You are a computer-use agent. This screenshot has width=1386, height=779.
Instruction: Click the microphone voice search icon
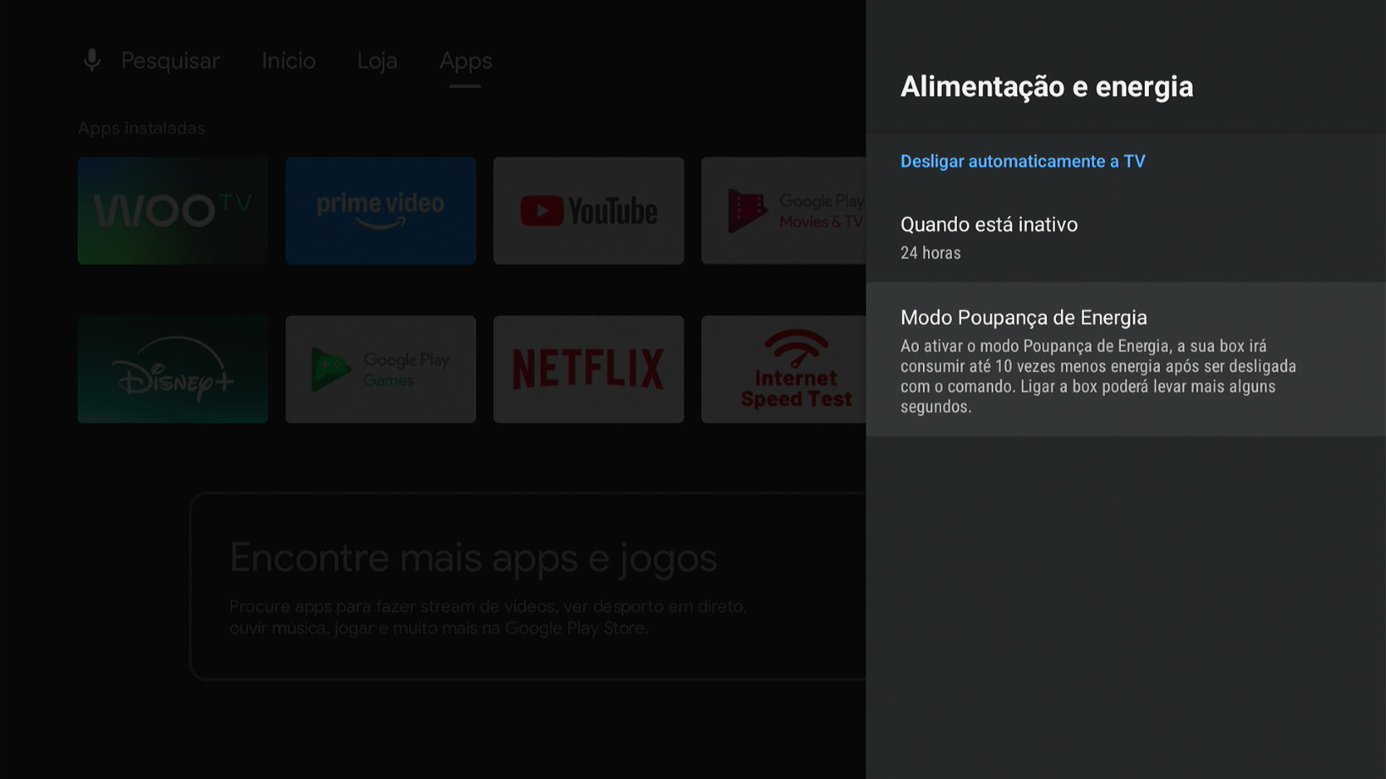(92, 60)
